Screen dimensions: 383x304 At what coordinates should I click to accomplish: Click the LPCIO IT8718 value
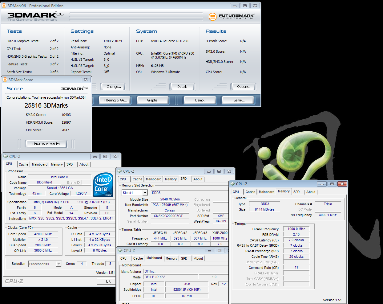[187, 296]
